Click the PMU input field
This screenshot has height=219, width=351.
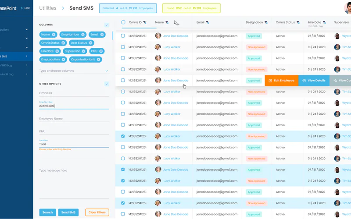coord(74,131)
